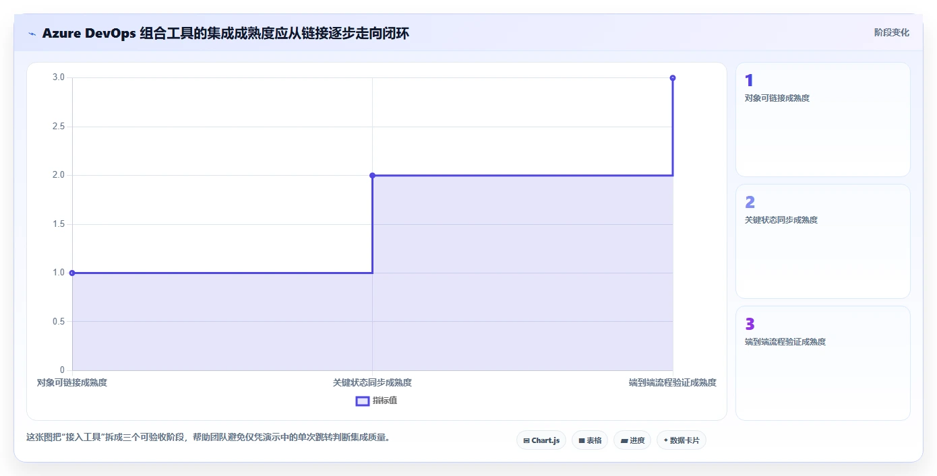This screenshot has width=937, height=476.
Task: Click x-axis label 对象可链接成熟度
Action: [72, 382]
